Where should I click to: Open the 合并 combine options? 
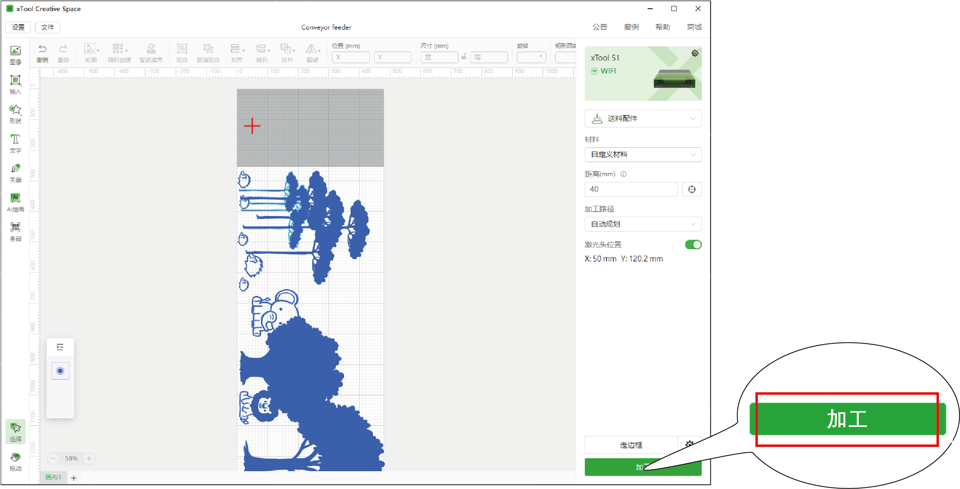coord(287,53)
